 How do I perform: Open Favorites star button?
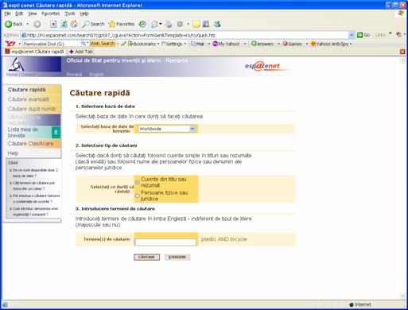(122, 24)
